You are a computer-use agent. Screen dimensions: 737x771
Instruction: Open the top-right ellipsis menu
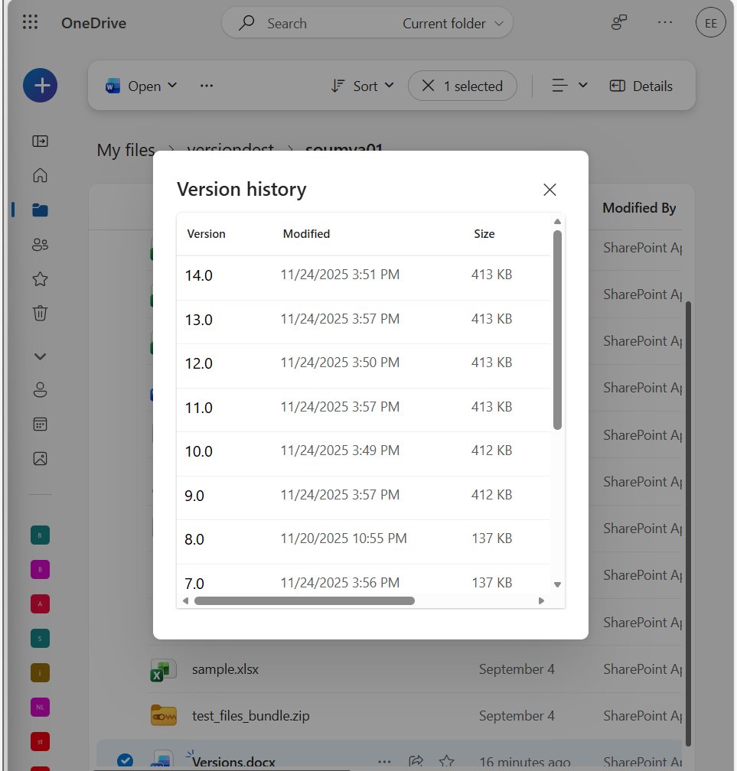pos(664,22)
